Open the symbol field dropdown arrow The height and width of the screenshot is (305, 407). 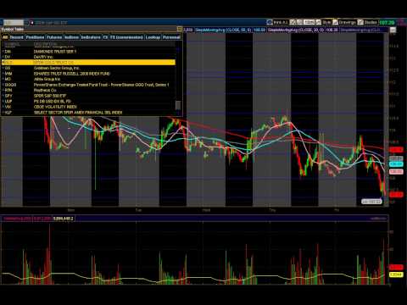click(26, 22)
